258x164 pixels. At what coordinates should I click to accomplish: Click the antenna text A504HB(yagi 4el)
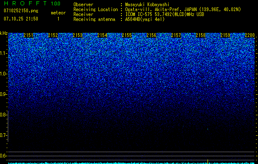(x=145, y=19)
